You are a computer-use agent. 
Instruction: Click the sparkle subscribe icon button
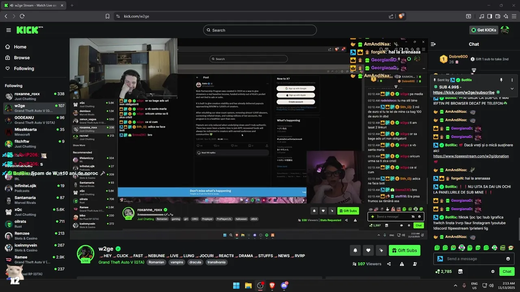coord(381,250)
